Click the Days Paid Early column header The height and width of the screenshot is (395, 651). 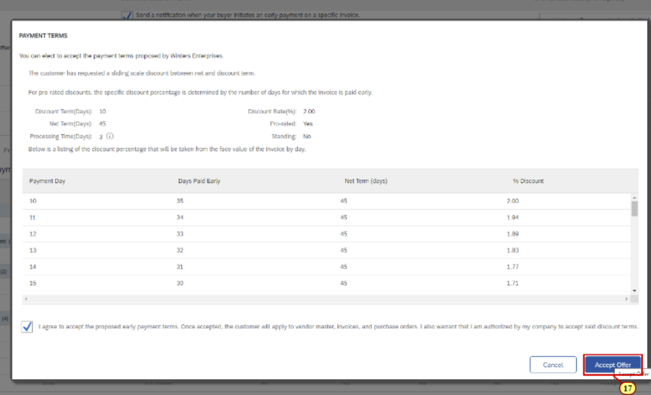[x=199, y=181]
